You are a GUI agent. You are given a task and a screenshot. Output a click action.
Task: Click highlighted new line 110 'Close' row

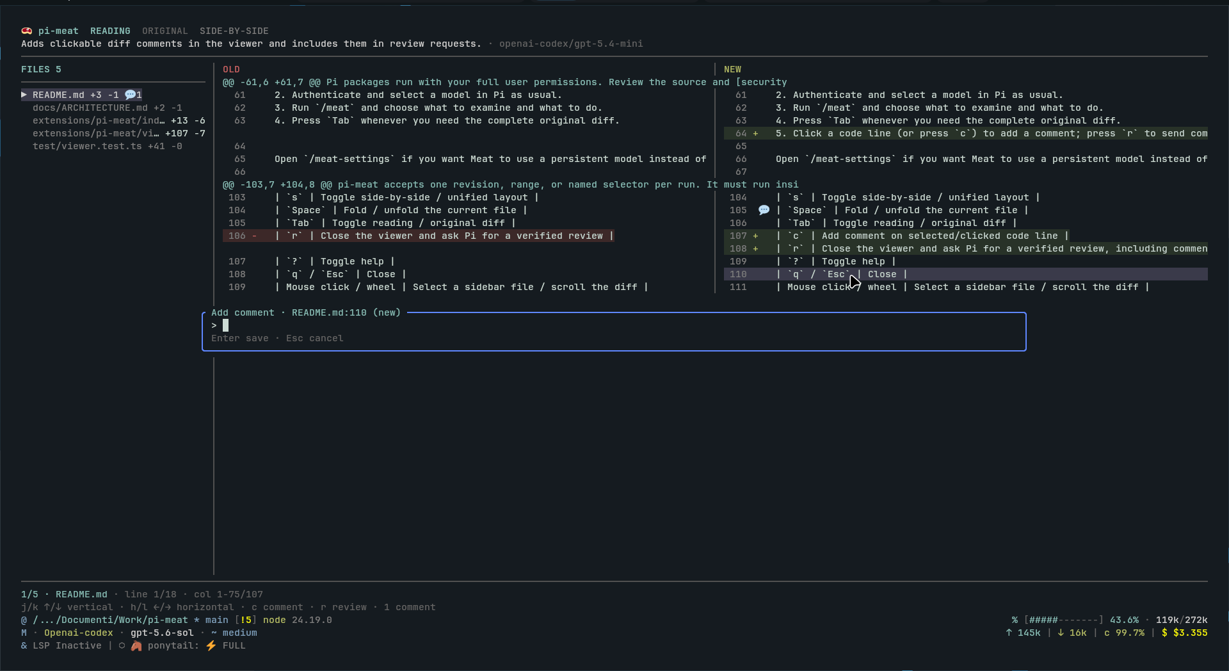[x=966, y=274]
